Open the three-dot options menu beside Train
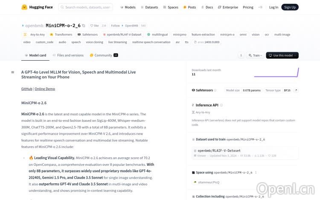Image resolution: width=320 pixels, height=200 pixels. [241, 55]
